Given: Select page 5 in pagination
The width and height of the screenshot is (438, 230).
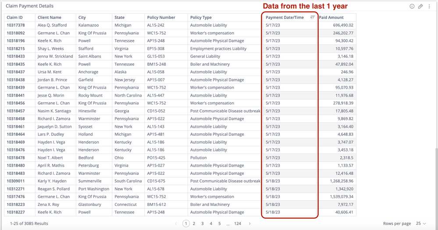Looking at the screenshot, I should [220, 223].
